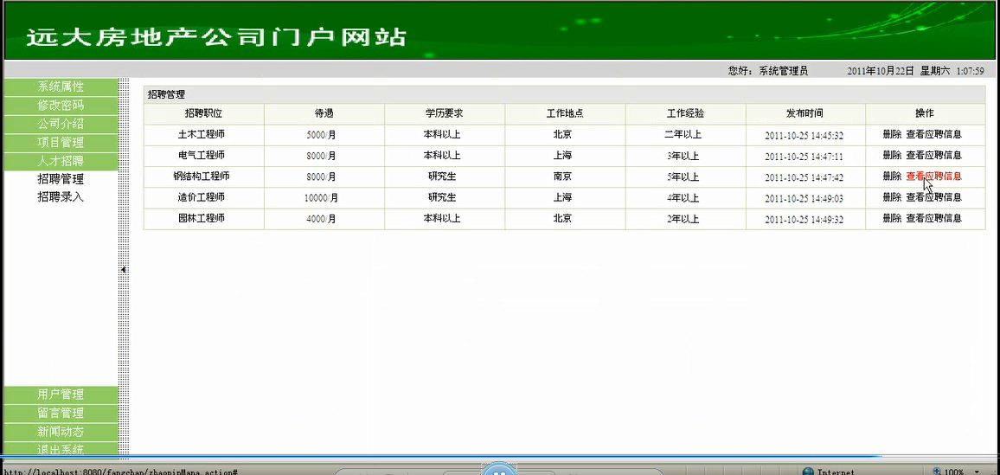1000x475 pixels.
Task: View applicant info for 电气工程师
Action: click(933, 155)
